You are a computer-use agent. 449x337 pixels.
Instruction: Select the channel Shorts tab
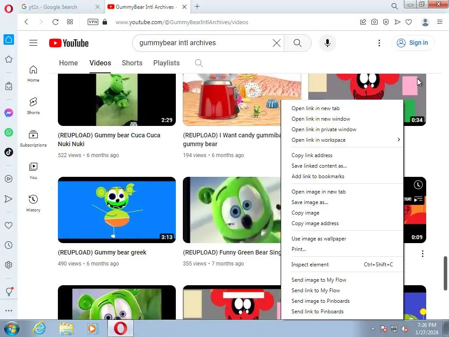(132, 63)
